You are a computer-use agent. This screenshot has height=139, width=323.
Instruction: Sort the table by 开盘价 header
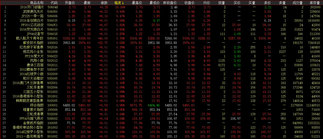click(70, 3)
